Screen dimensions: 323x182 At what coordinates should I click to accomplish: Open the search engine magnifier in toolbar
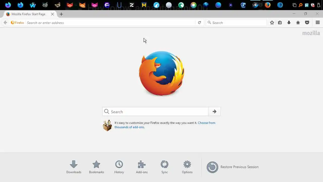209,22
